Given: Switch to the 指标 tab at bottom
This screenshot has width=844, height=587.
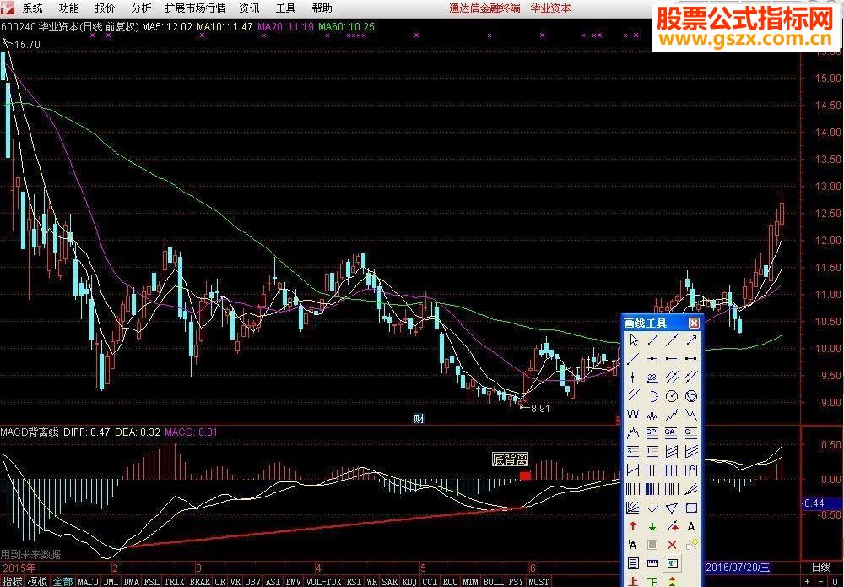Looking at the screenshot, I should pos(13,582).
